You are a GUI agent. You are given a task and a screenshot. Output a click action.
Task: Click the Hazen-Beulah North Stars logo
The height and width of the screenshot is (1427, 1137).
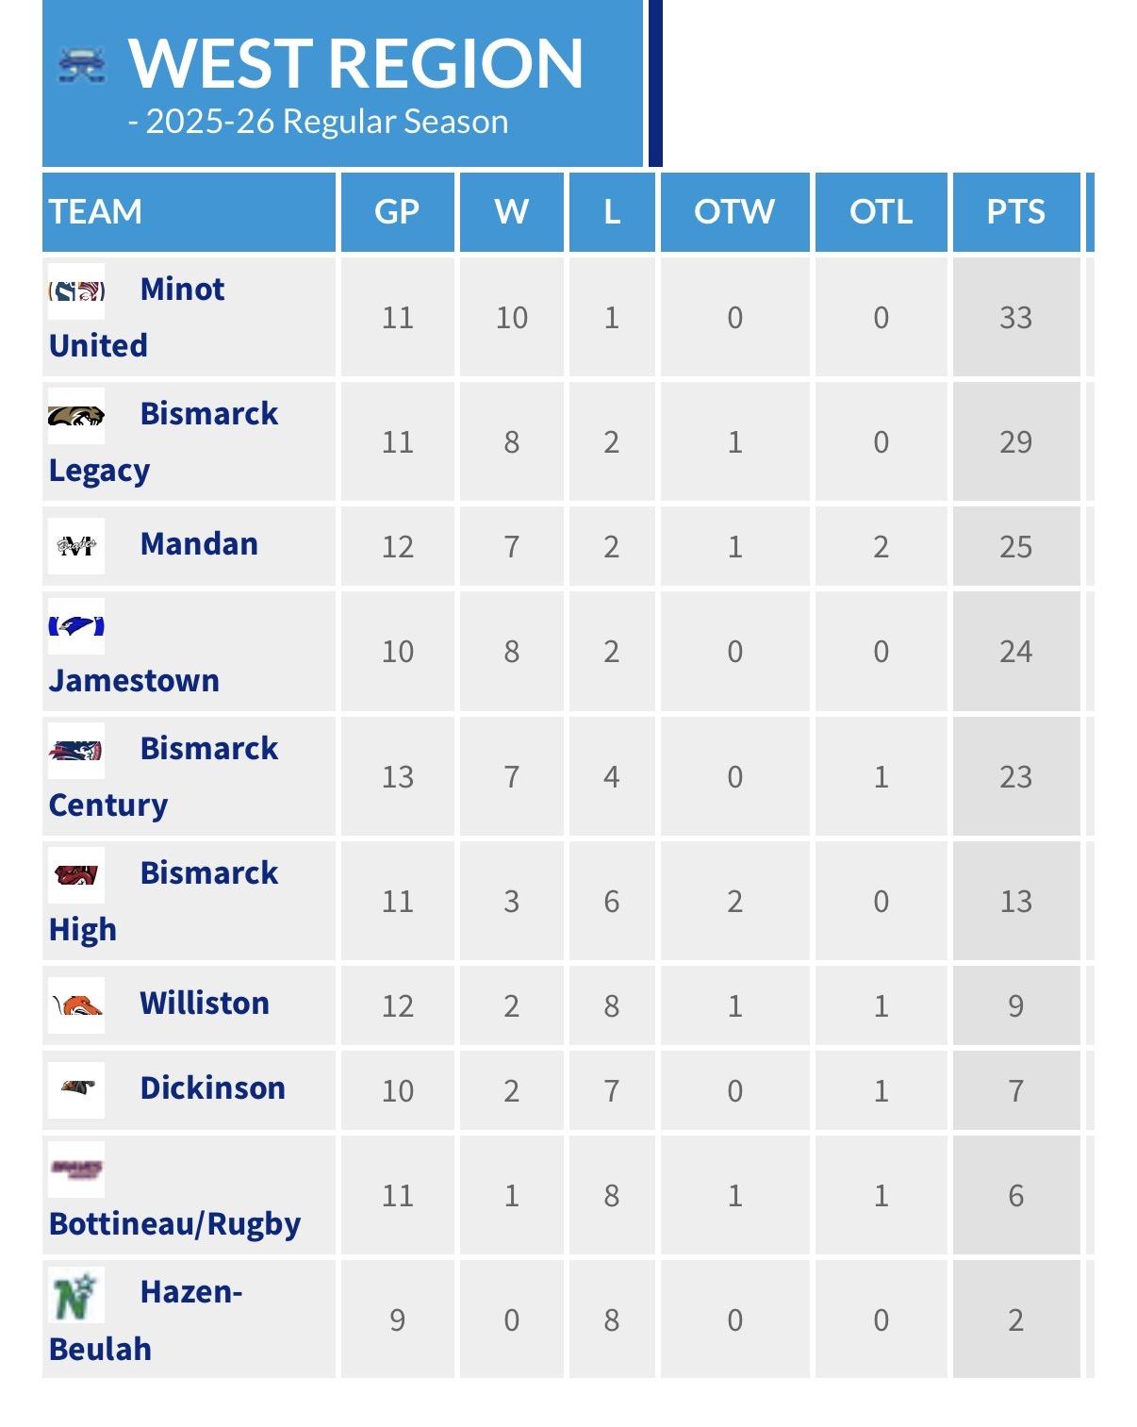[76, 1294]
